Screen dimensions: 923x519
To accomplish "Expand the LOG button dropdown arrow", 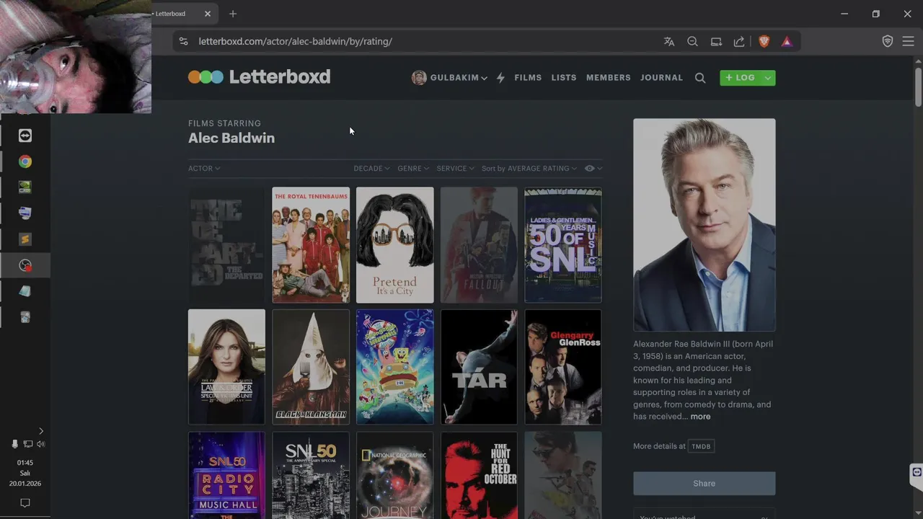I will 768,78.
